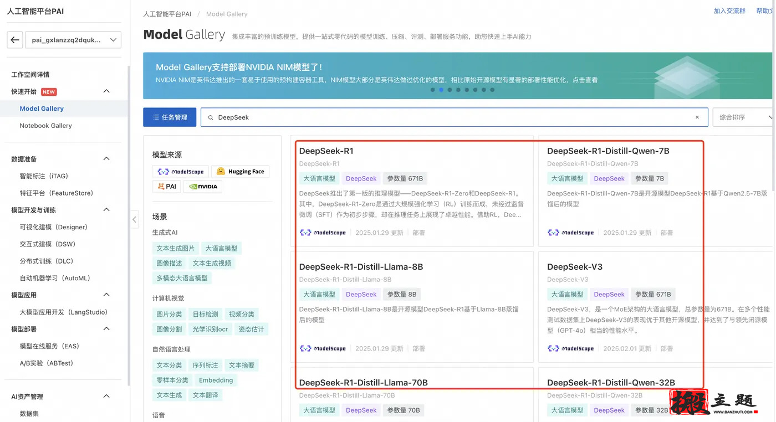Screen dimensions: 776x422
Task: Toggle the 文本生成图片 scene filter
Action: [176, 249]
